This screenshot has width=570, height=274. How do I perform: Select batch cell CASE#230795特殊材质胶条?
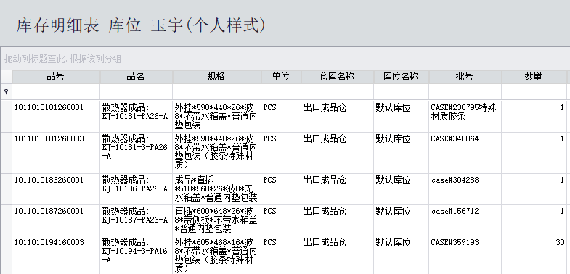coord(465,117)
